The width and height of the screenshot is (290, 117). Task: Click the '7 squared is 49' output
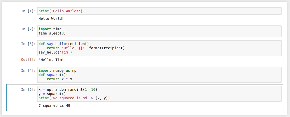tap(54, 105)
